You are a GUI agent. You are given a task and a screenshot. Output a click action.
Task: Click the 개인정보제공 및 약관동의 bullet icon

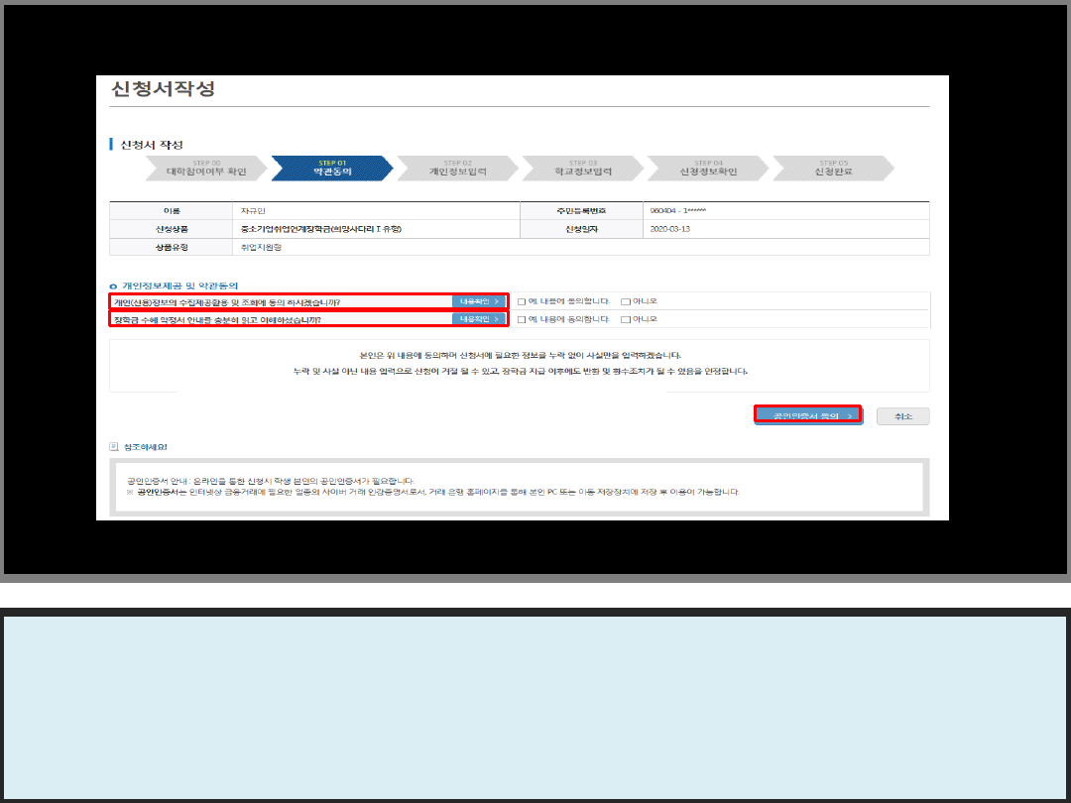coord(114,286)
